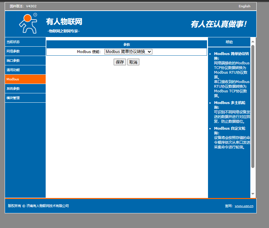Click the 有人物联网 brand title text
Image resolution: width=269 pixels, height=228 pixels.
click(x=64, y=22)
